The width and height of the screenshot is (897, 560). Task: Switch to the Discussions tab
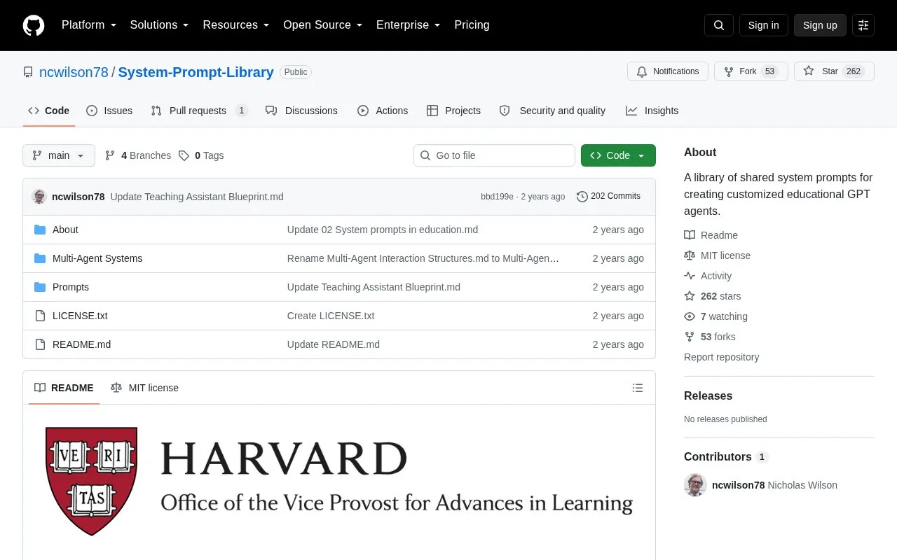301,111
